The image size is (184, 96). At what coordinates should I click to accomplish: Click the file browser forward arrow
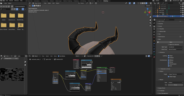pyautogui.click(x=4, y=6)
